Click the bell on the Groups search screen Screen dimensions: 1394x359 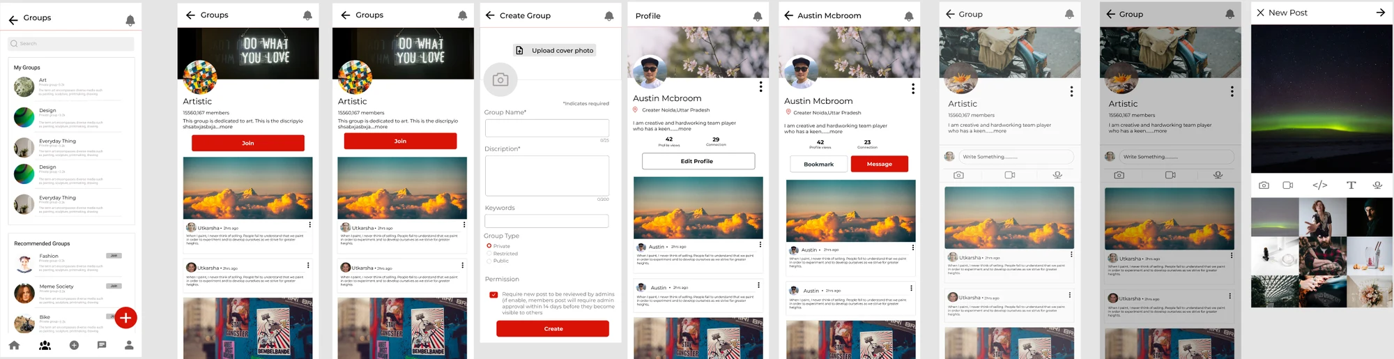130,21
